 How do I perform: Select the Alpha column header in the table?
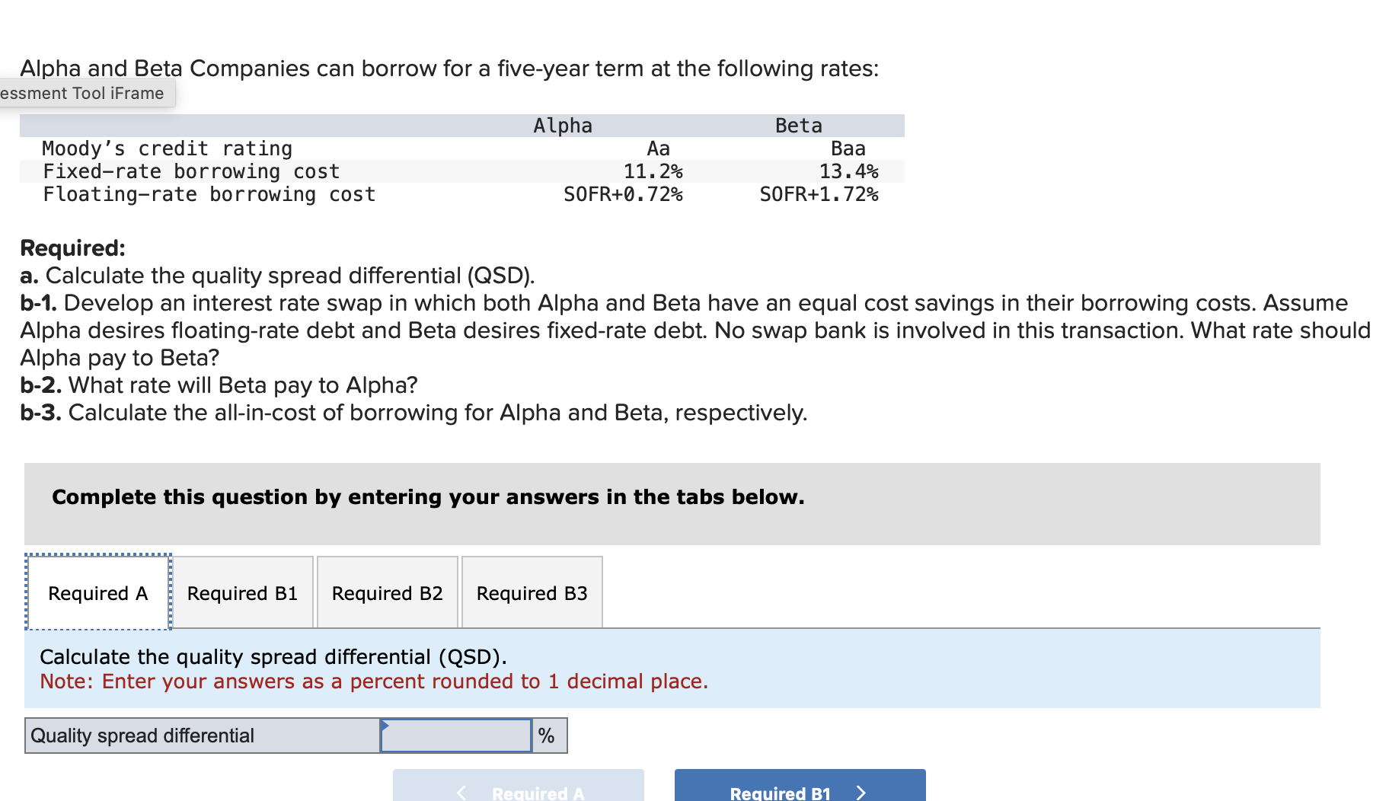(x=562, y=125)
